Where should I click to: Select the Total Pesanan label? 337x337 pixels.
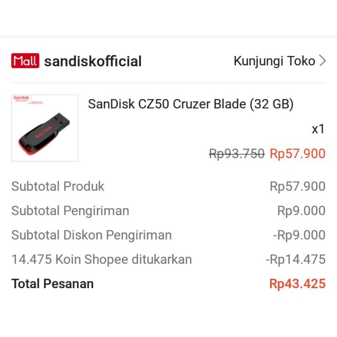point(52,284)
